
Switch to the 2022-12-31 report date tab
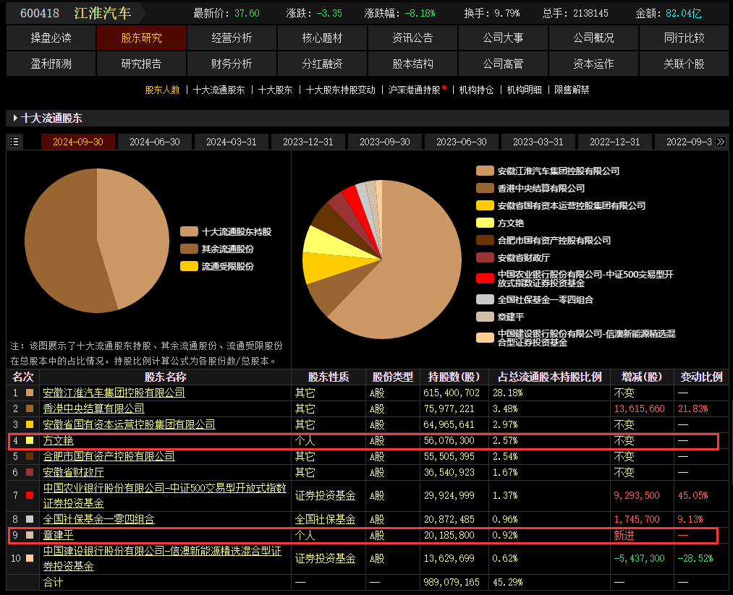coord(615,142)
